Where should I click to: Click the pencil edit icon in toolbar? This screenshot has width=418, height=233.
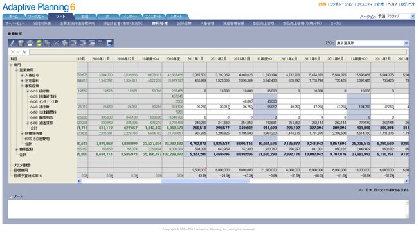coord(12,43)
